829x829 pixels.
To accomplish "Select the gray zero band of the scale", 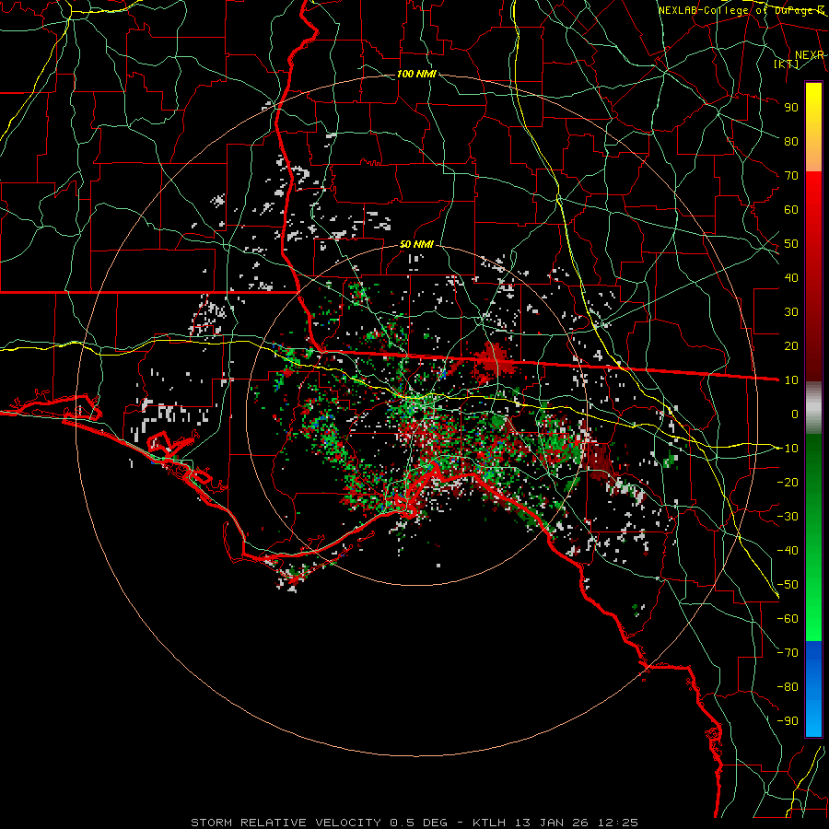I will coord(813,408).
